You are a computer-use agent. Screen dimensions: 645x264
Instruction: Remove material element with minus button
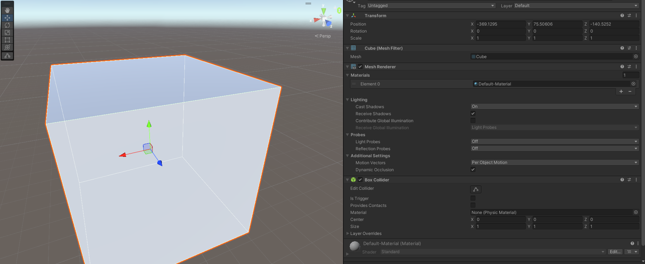pos(630,91)
